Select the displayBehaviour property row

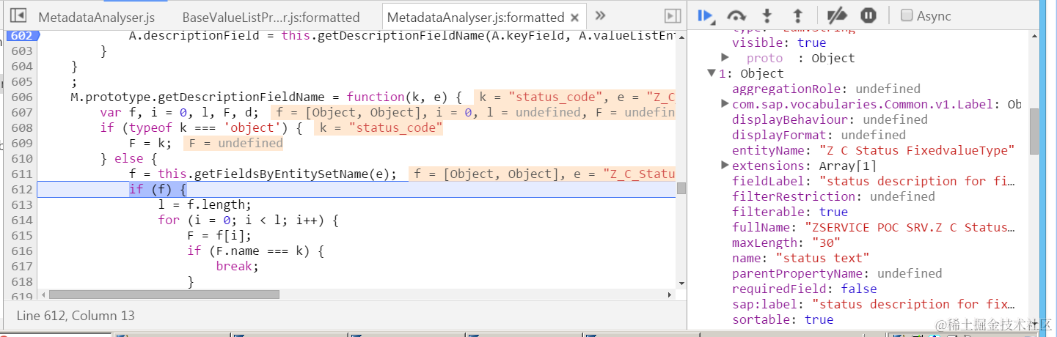pyautogui.click(x=830, y=119)
